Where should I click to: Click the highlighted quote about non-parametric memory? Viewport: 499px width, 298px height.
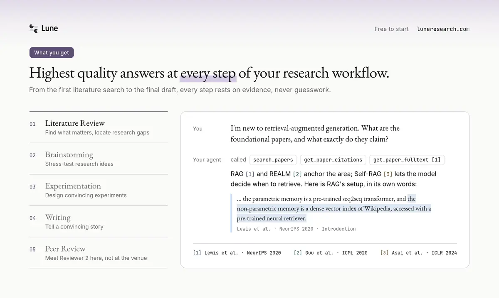[334, 208]
